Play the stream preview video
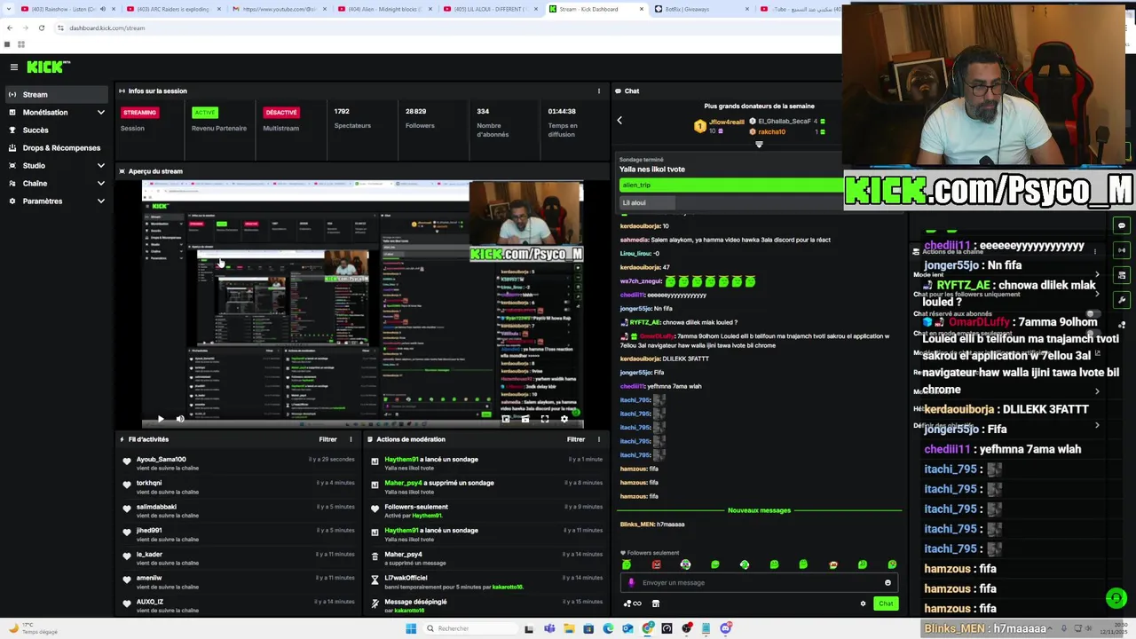This screenshot has width=1136, height=639. point(161,419)
